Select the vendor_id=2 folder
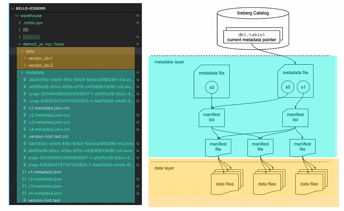Image resolution: width=344 pixels, height=211 pixels. [x=42, y=65]
